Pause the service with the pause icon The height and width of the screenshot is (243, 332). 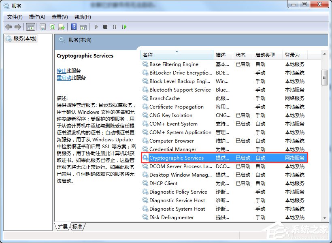coord(114,27)
